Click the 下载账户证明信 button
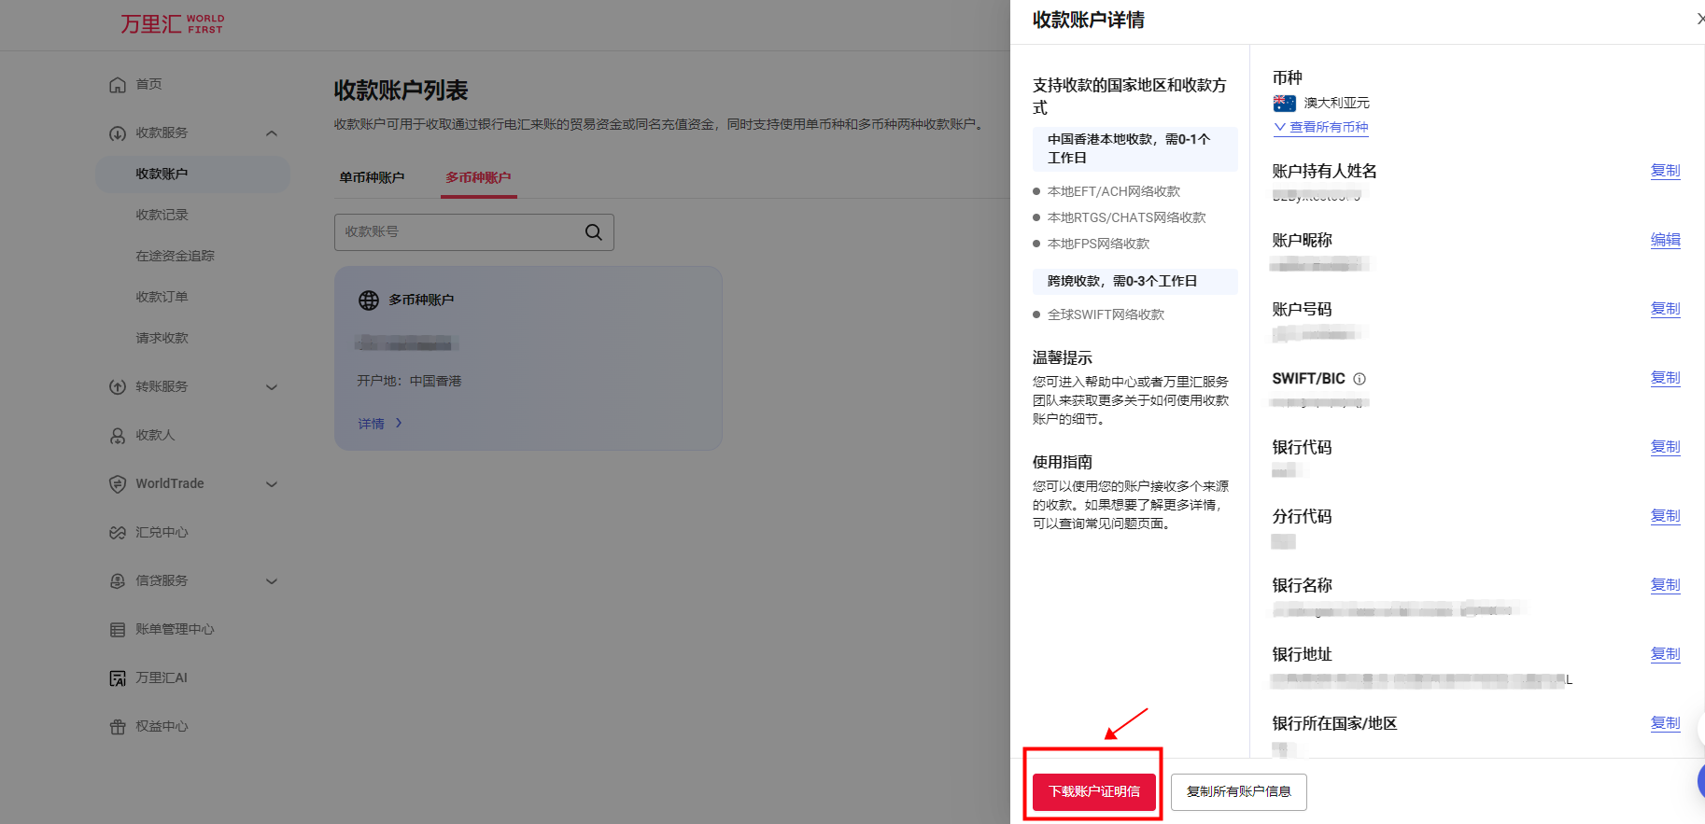This screenshot has width=1705, height=824. (1093, 791)
